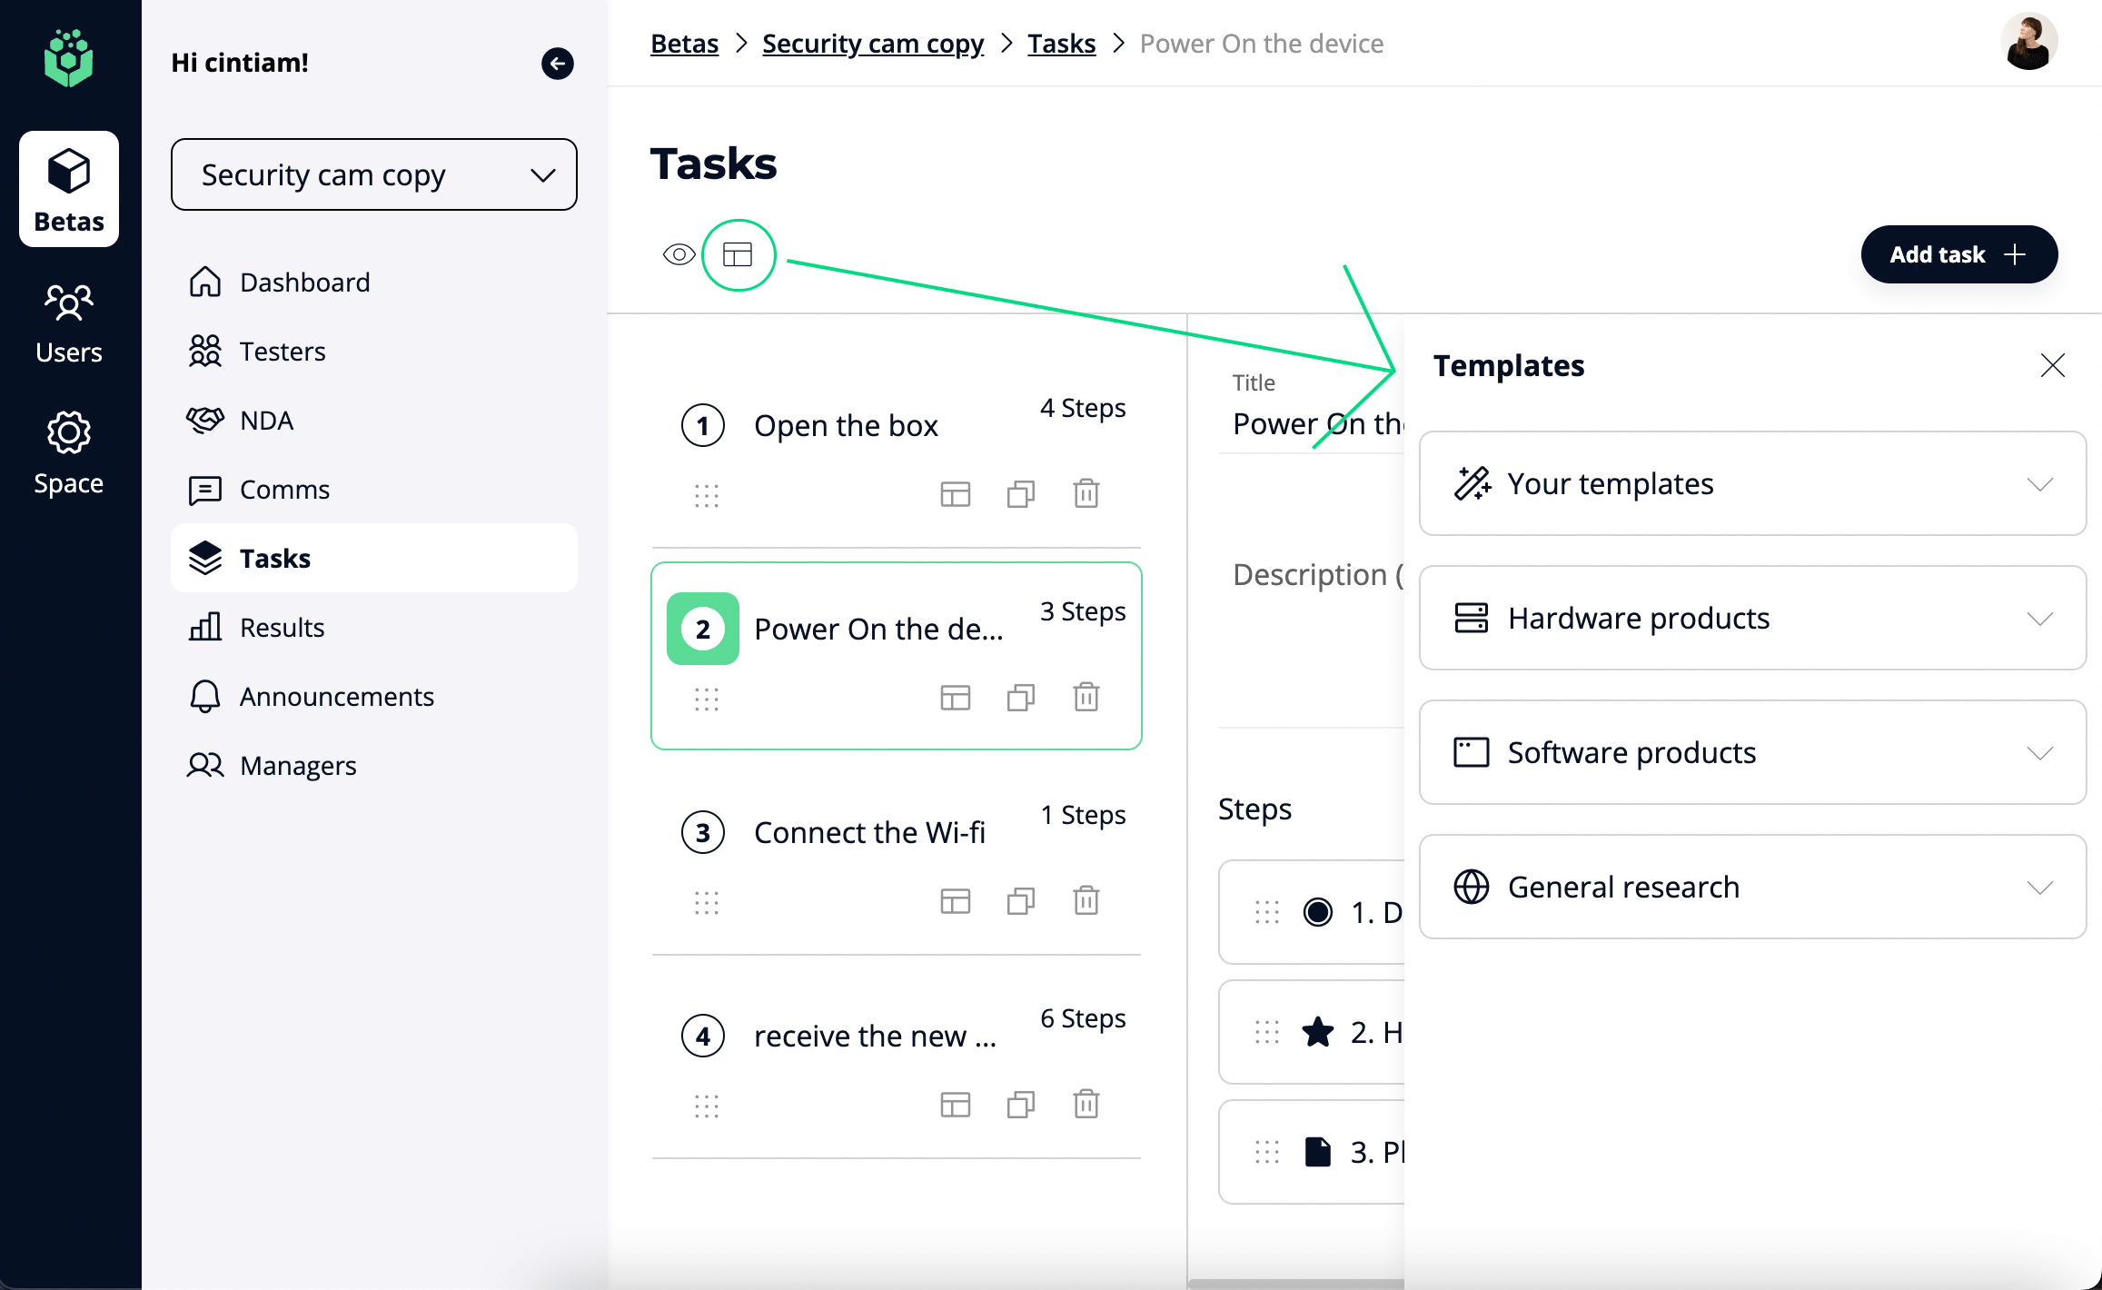Screen dimensions: 2102x1290
Task: Click the Add task button
Action: pyautogui.click(x=1959, y=254)
